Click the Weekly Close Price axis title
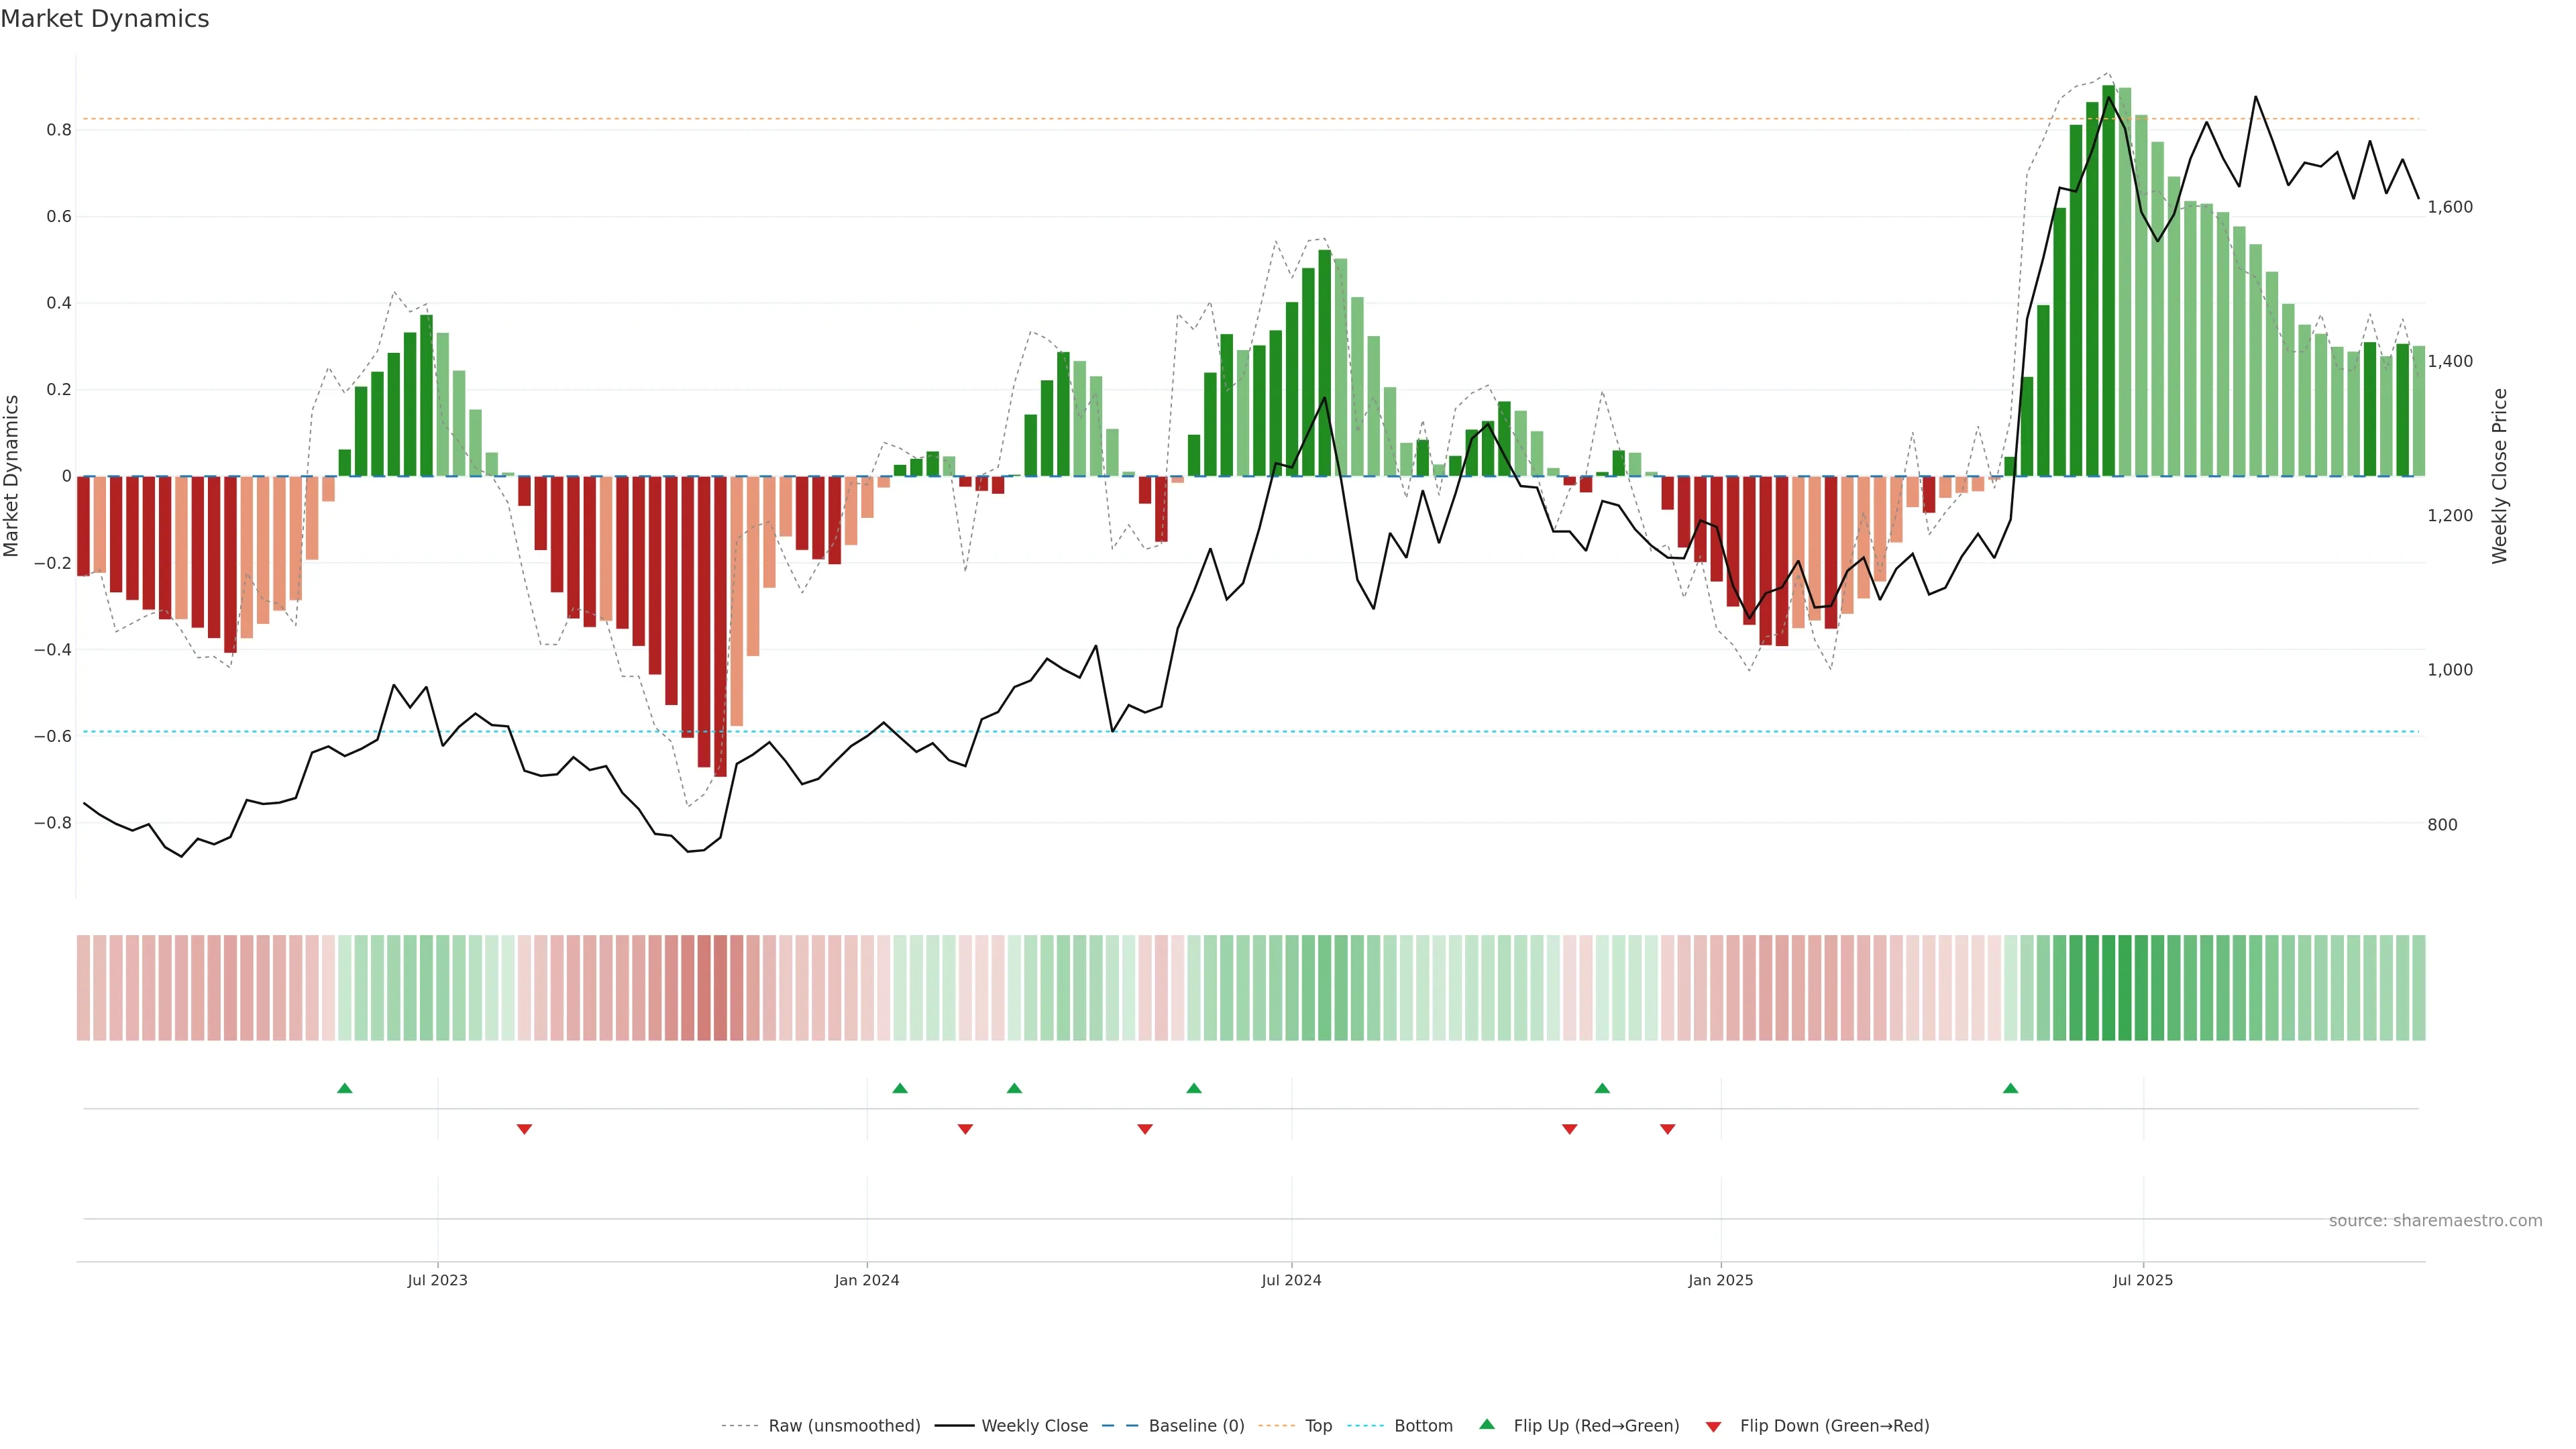Image resolution: width=2576 pixels, height=1449 pixels. pyautogui.click(x=2499, y=476)
